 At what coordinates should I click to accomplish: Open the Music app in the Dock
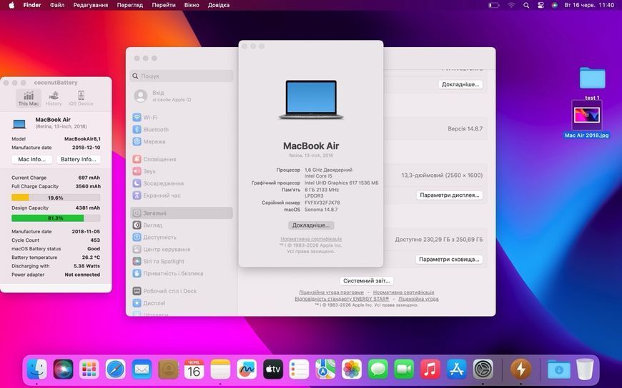point(430,369)
